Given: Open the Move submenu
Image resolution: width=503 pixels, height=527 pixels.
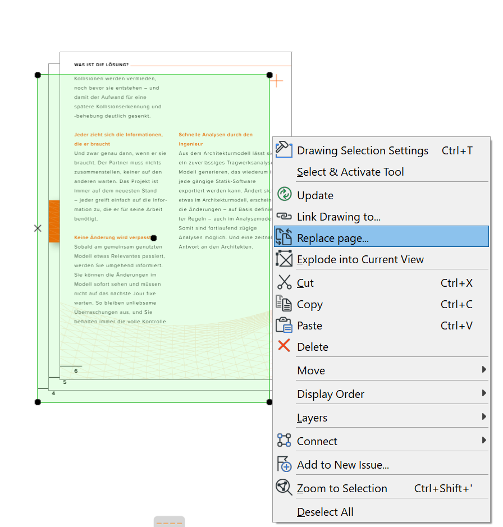Looking at the screenshot, I should tap(381, 370).
